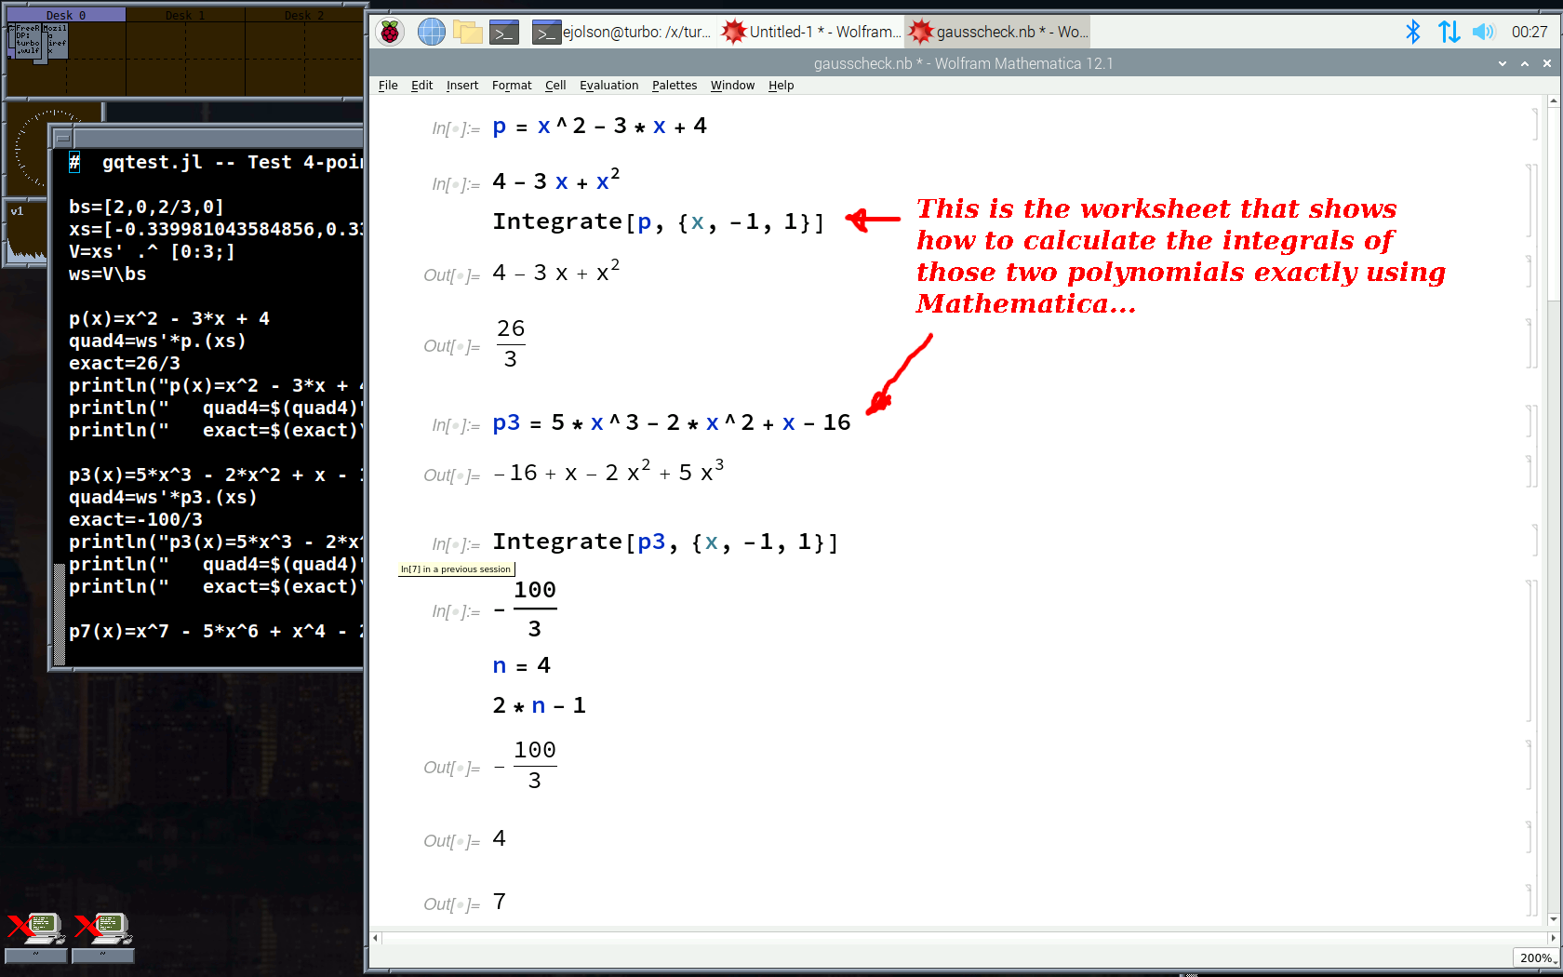Switch to the Untitled-1 Wolfram taskbar window
The height and width of the screenshot is (977, 1563).
click(810, 32)
